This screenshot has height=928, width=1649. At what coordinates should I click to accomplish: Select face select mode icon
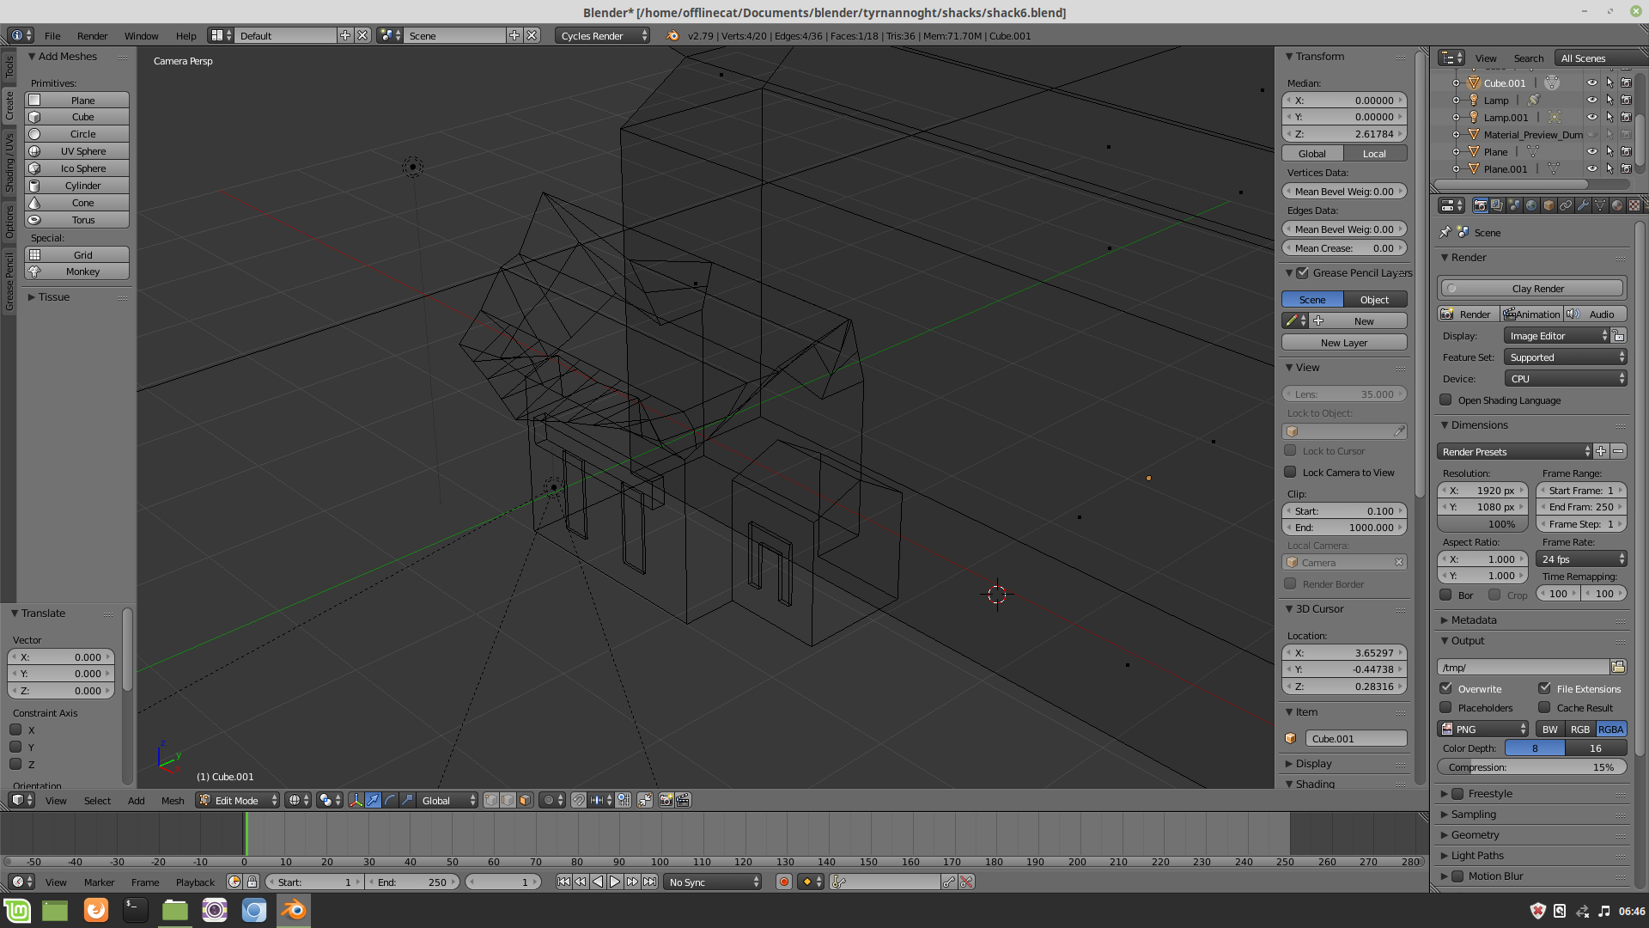[525, 800]
